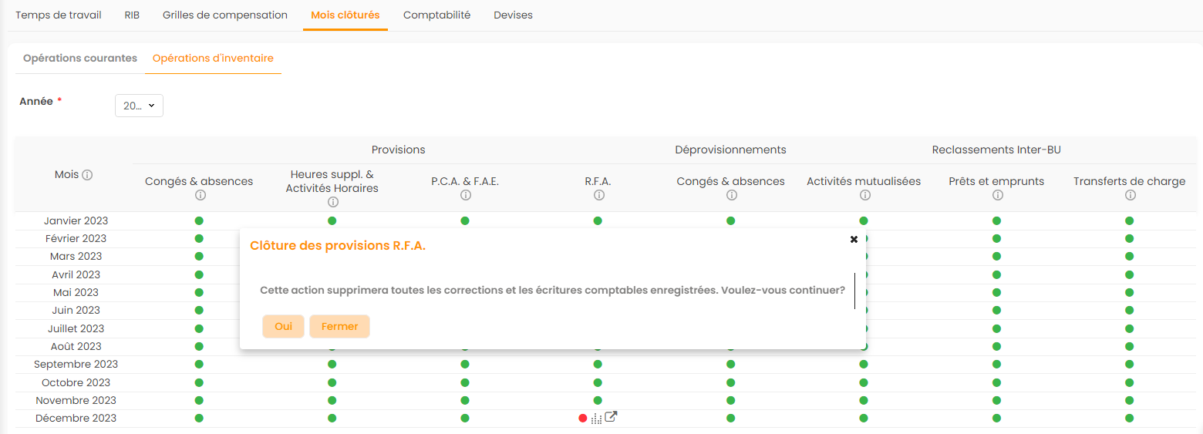The image size is (1203, 434).
Task: Toggle Janvier 2023 Congés & absences provisions status dot
Action: (199, 220)
